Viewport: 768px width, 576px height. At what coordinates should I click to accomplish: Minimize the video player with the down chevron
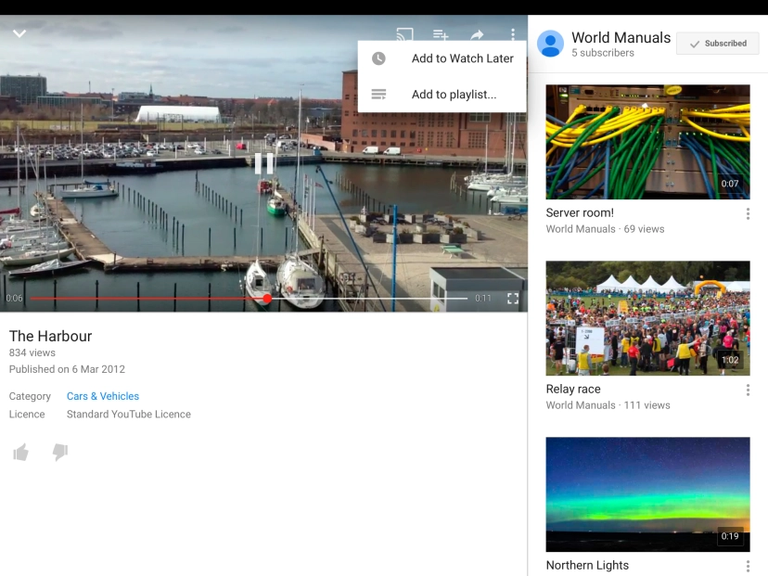click(x=19, y=33)
